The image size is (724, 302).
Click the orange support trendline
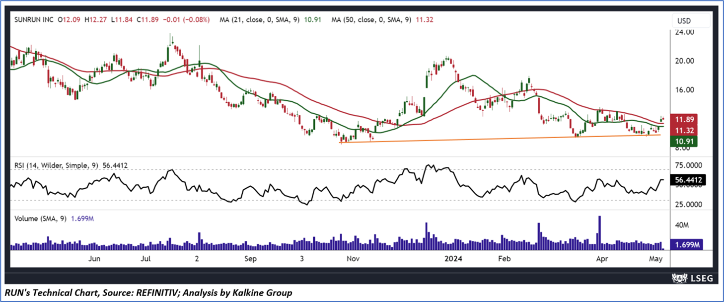click(x=500, y=139)
